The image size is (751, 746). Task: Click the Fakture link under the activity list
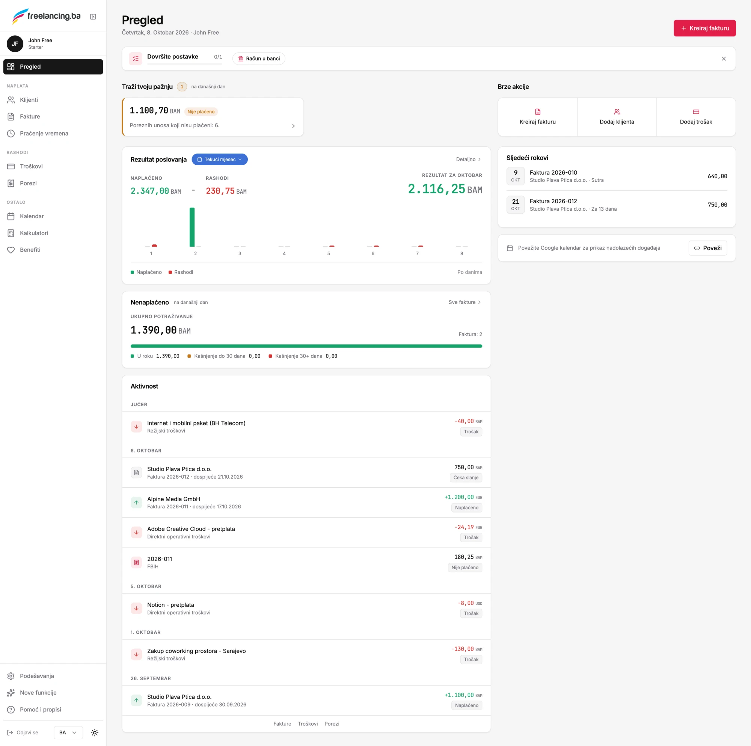[282, 724]
